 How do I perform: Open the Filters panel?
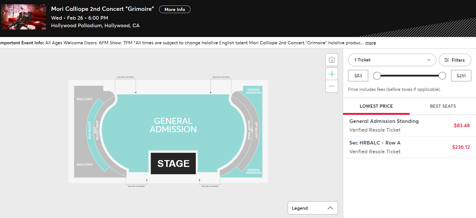pos(455,60)
